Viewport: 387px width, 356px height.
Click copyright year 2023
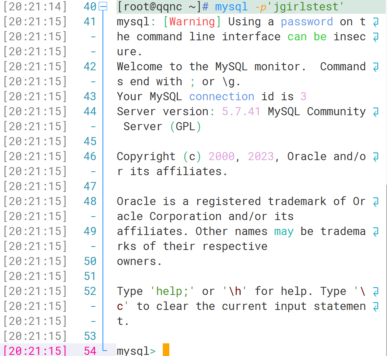coord(261,157)
